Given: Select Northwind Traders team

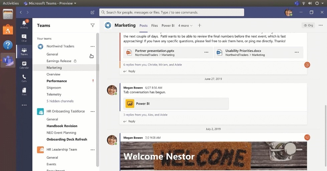Looking at the screenshot, I should click(60, 46).
